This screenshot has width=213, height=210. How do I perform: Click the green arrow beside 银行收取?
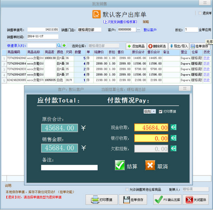(x=173, y=138)
